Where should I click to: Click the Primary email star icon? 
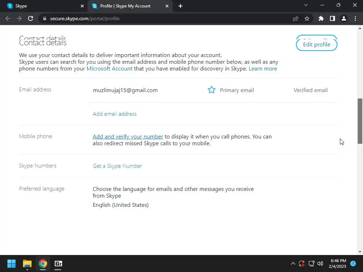[x=212, y=90]
